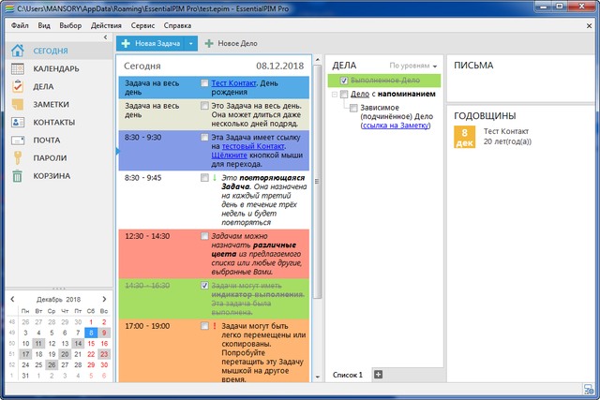The width and height of the screenshot is (600, 400).
Task: Select December 31 in mini calendar
Action: pyautogui.click(x=25, y=376)
